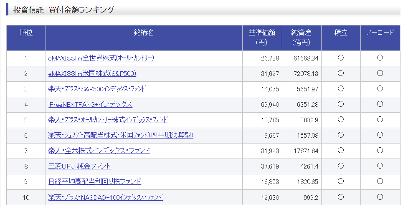The width and height of the screenshot is (403, 209).
Task: Select price value 31,923
Action: click(x=270, y=151)
